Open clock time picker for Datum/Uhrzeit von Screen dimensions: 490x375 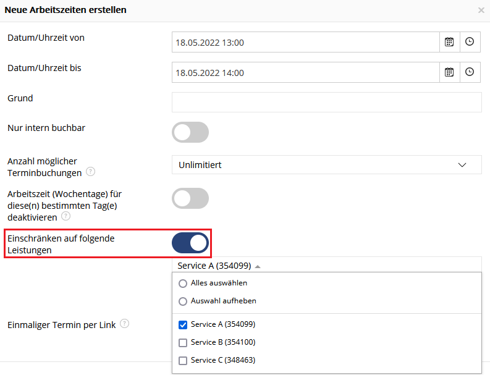[470, 42]
